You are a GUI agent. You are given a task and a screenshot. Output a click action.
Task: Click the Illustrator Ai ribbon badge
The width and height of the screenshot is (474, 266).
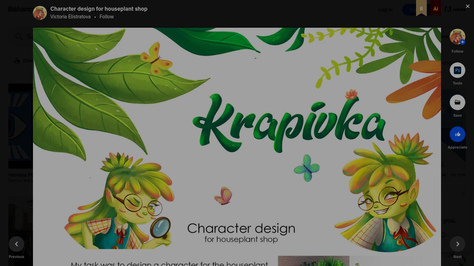(435, 8)
